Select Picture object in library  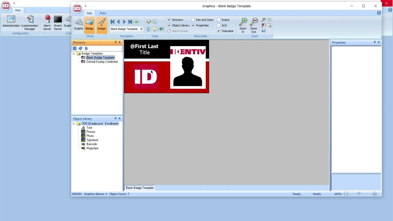coord(91,132)
